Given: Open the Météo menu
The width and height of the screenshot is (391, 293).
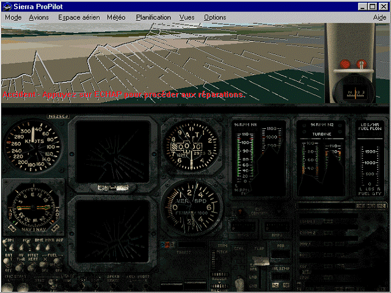Looking at the screenshot, I should click(x=116, y=18).
